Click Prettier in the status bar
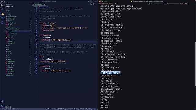196x110 pixels. 82,109
